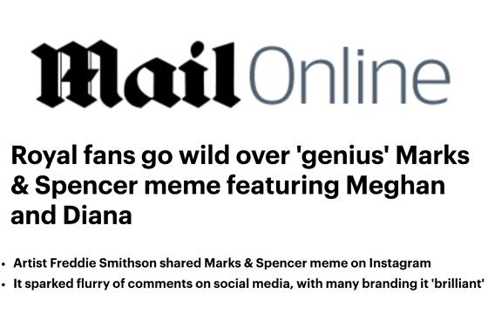The image size is (488, 328).
Task: Click 'Meghan' in the headline
Action: (x=396, y=186)
